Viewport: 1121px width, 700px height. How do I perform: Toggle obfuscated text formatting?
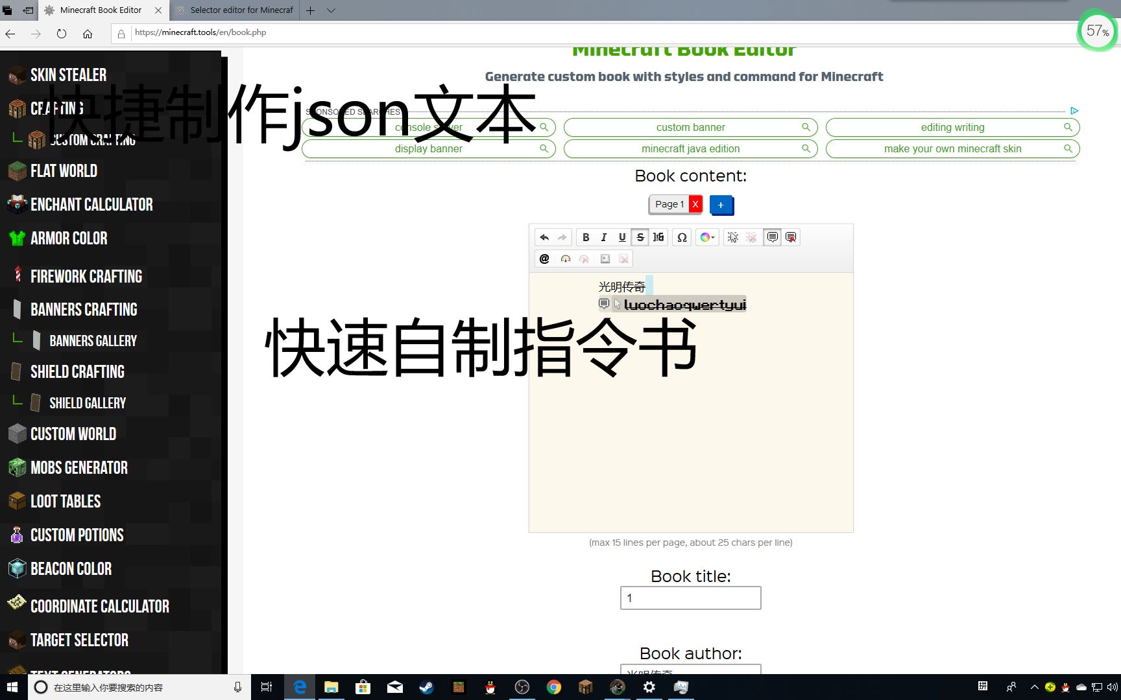[658, 237]
